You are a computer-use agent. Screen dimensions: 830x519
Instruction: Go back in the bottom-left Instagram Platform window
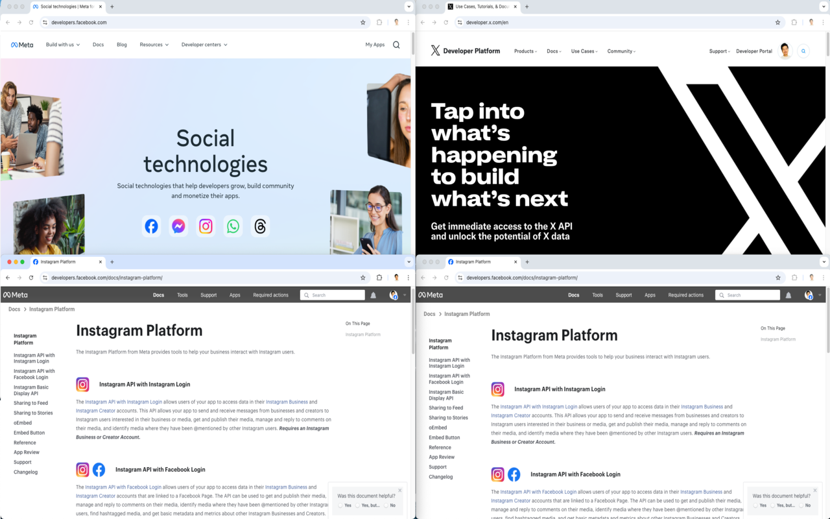[8, 278]
